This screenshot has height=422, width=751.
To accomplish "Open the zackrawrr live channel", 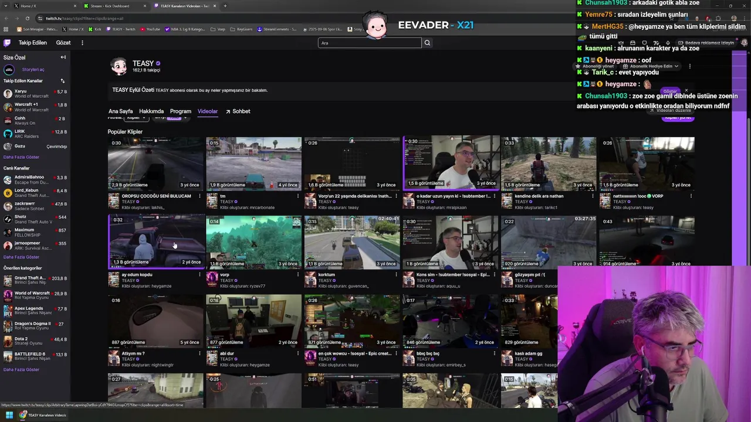I will click(x=35, y=206).
